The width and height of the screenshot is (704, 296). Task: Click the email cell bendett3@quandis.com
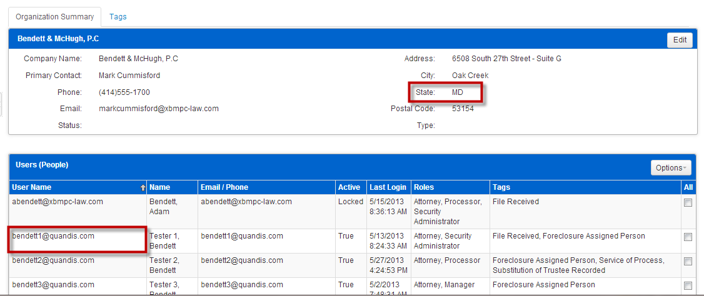click(241, 284)
